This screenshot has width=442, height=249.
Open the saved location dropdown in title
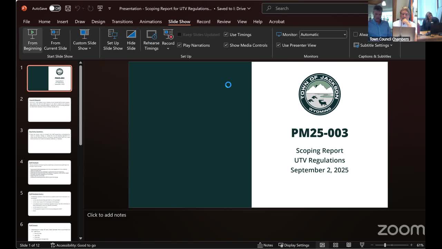[249, 8]
